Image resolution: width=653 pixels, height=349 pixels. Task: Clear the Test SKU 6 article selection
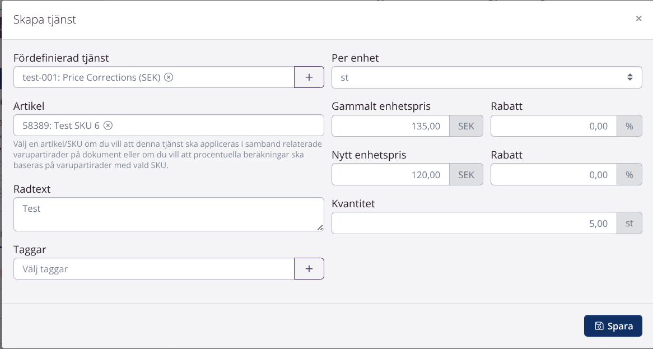[108, 125]
